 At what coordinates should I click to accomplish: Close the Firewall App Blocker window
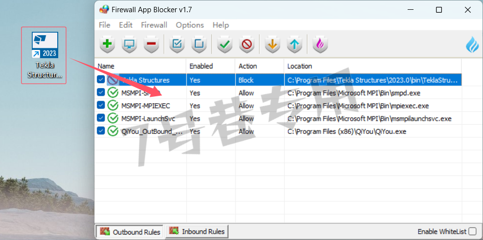point(468,10)
